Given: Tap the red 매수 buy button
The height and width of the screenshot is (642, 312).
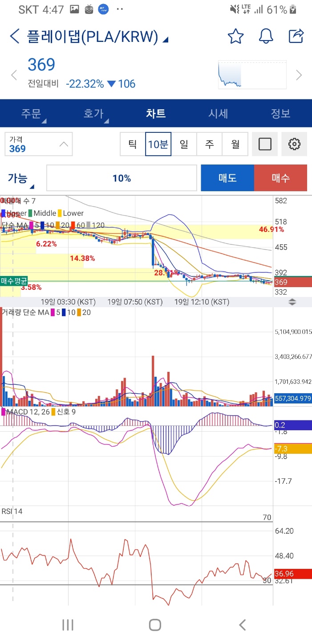Looking at the screenshot, I should 280,178.
